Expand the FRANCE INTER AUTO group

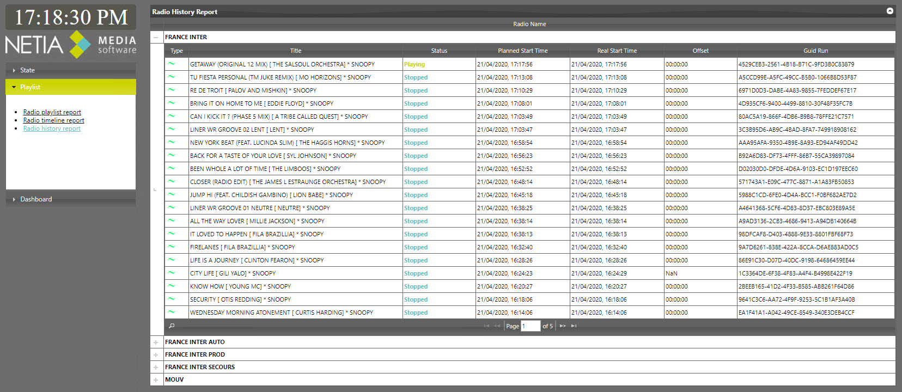pyautogui.click(x=156, y=342)
